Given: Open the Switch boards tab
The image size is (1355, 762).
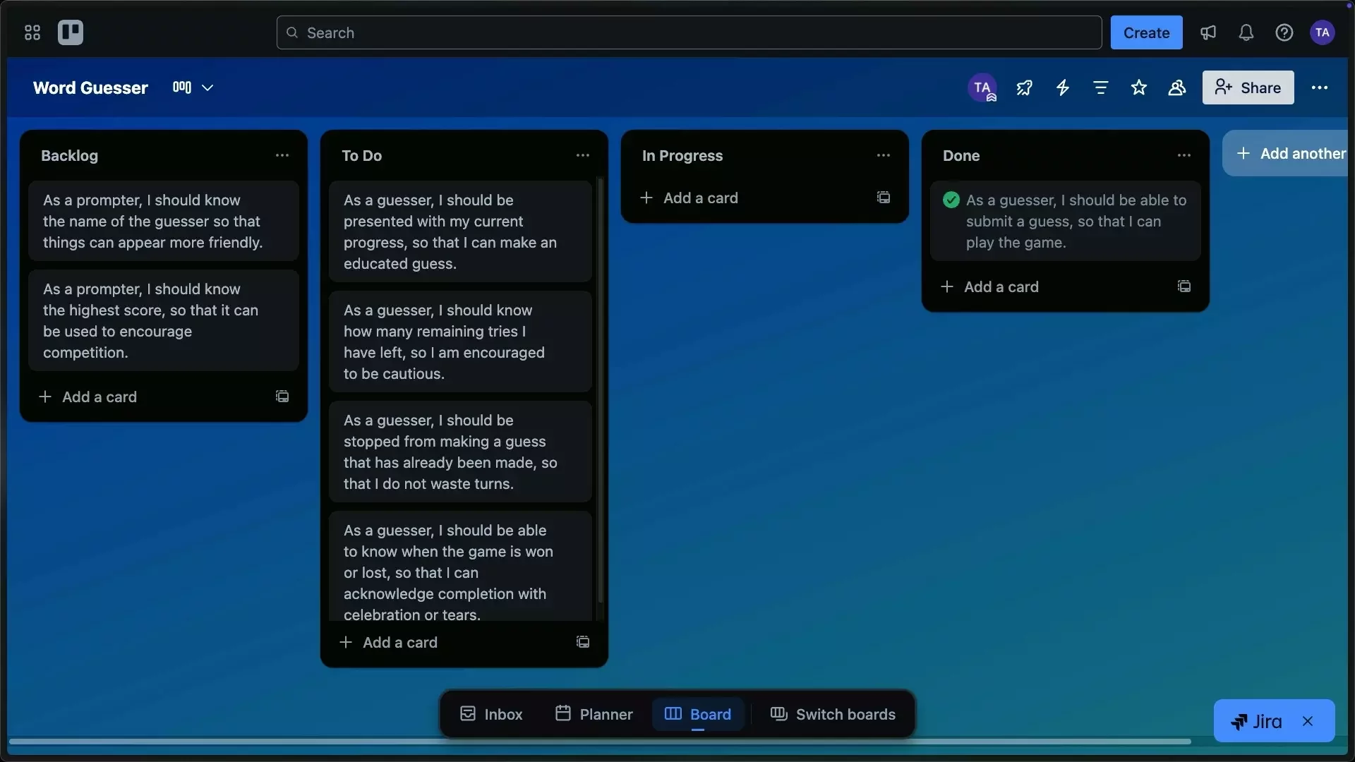Looking at the screenshot, I should point(833,714).
